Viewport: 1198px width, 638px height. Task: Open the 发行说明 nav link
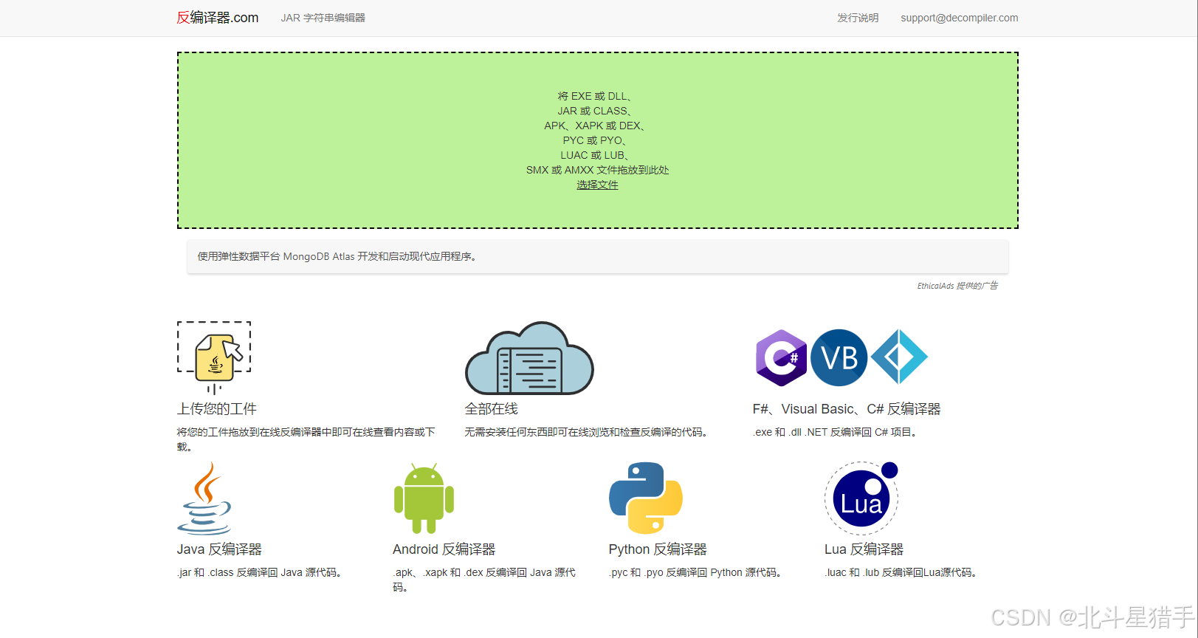coord(858,18)
